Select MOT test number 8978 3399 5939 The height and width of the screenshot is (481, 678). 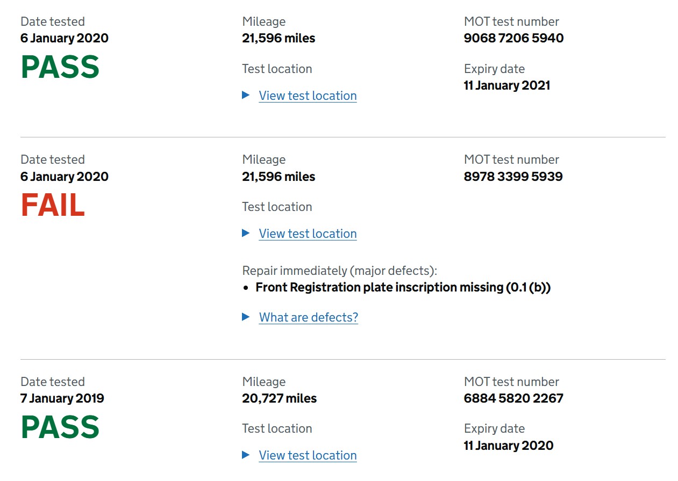tap(513, 177)
